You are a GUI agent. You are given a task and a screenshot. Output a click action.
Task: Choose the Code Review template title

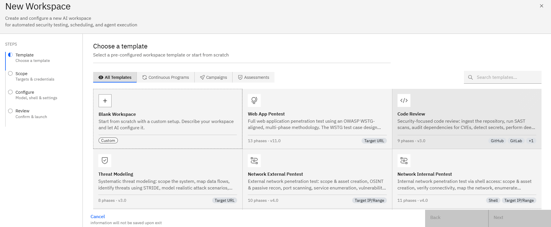point(411,114)
